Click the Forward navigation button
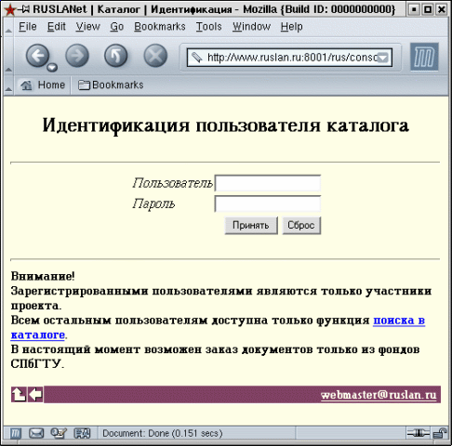This screenshot has height=446, width=452. [x=77, y=56]
